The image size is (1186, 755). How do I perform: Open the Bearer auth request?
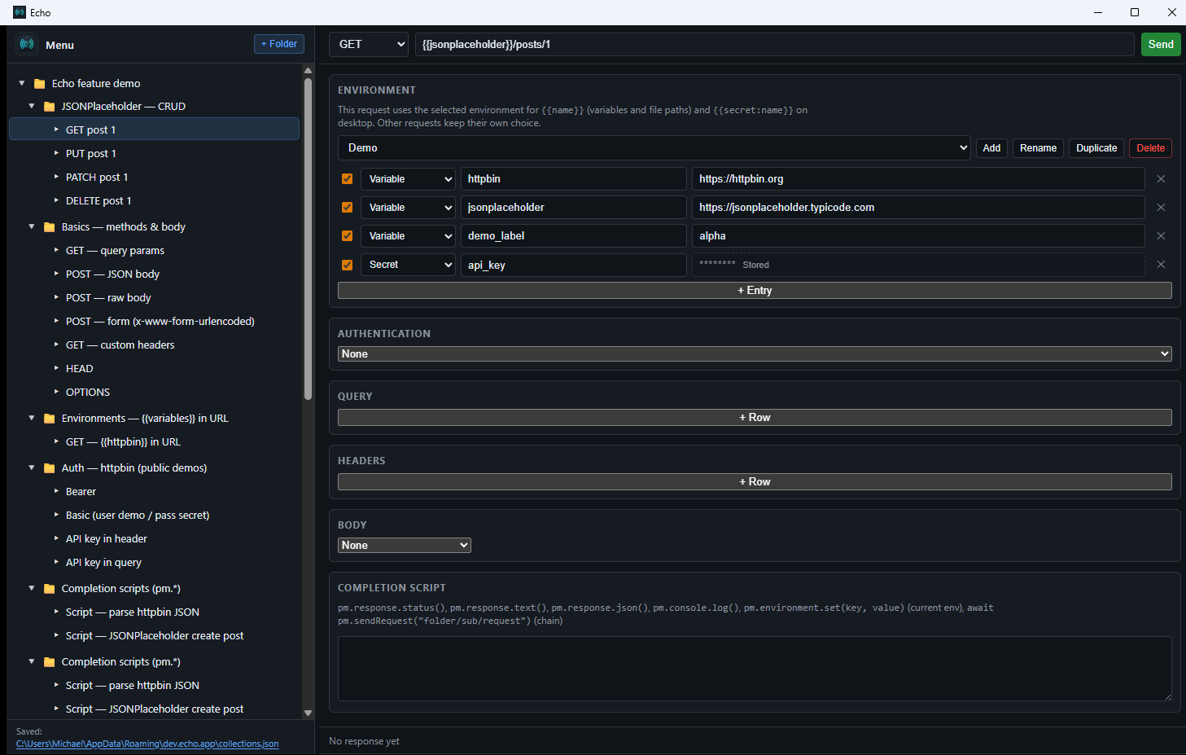81,491
